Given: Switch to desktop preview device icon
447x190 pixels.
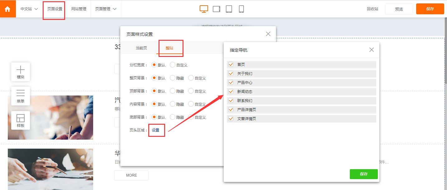Looking at the screenshot, I should coord(204,9).
